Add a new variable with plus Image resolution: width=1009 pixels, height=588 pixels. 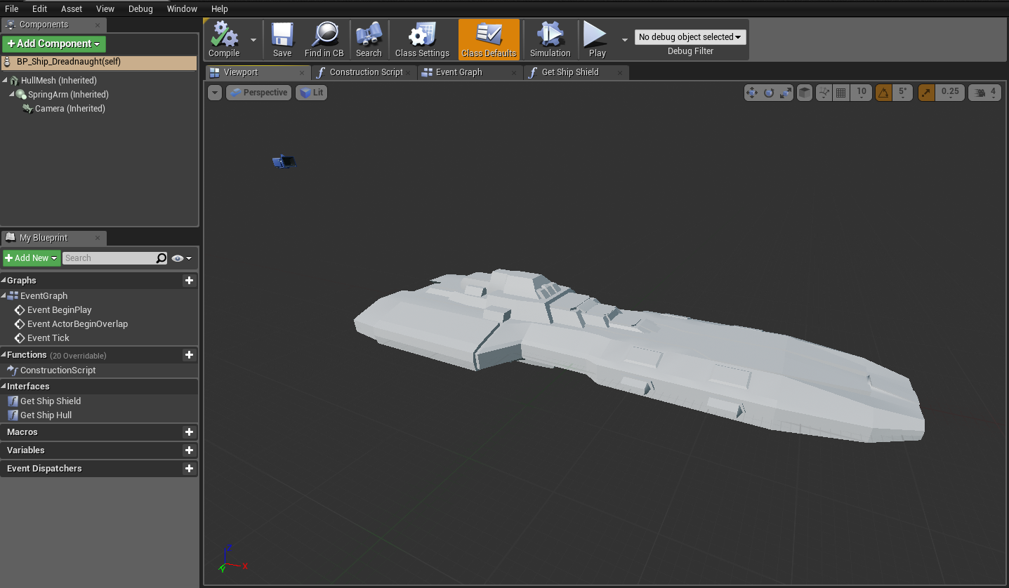(x=189, y=450)
